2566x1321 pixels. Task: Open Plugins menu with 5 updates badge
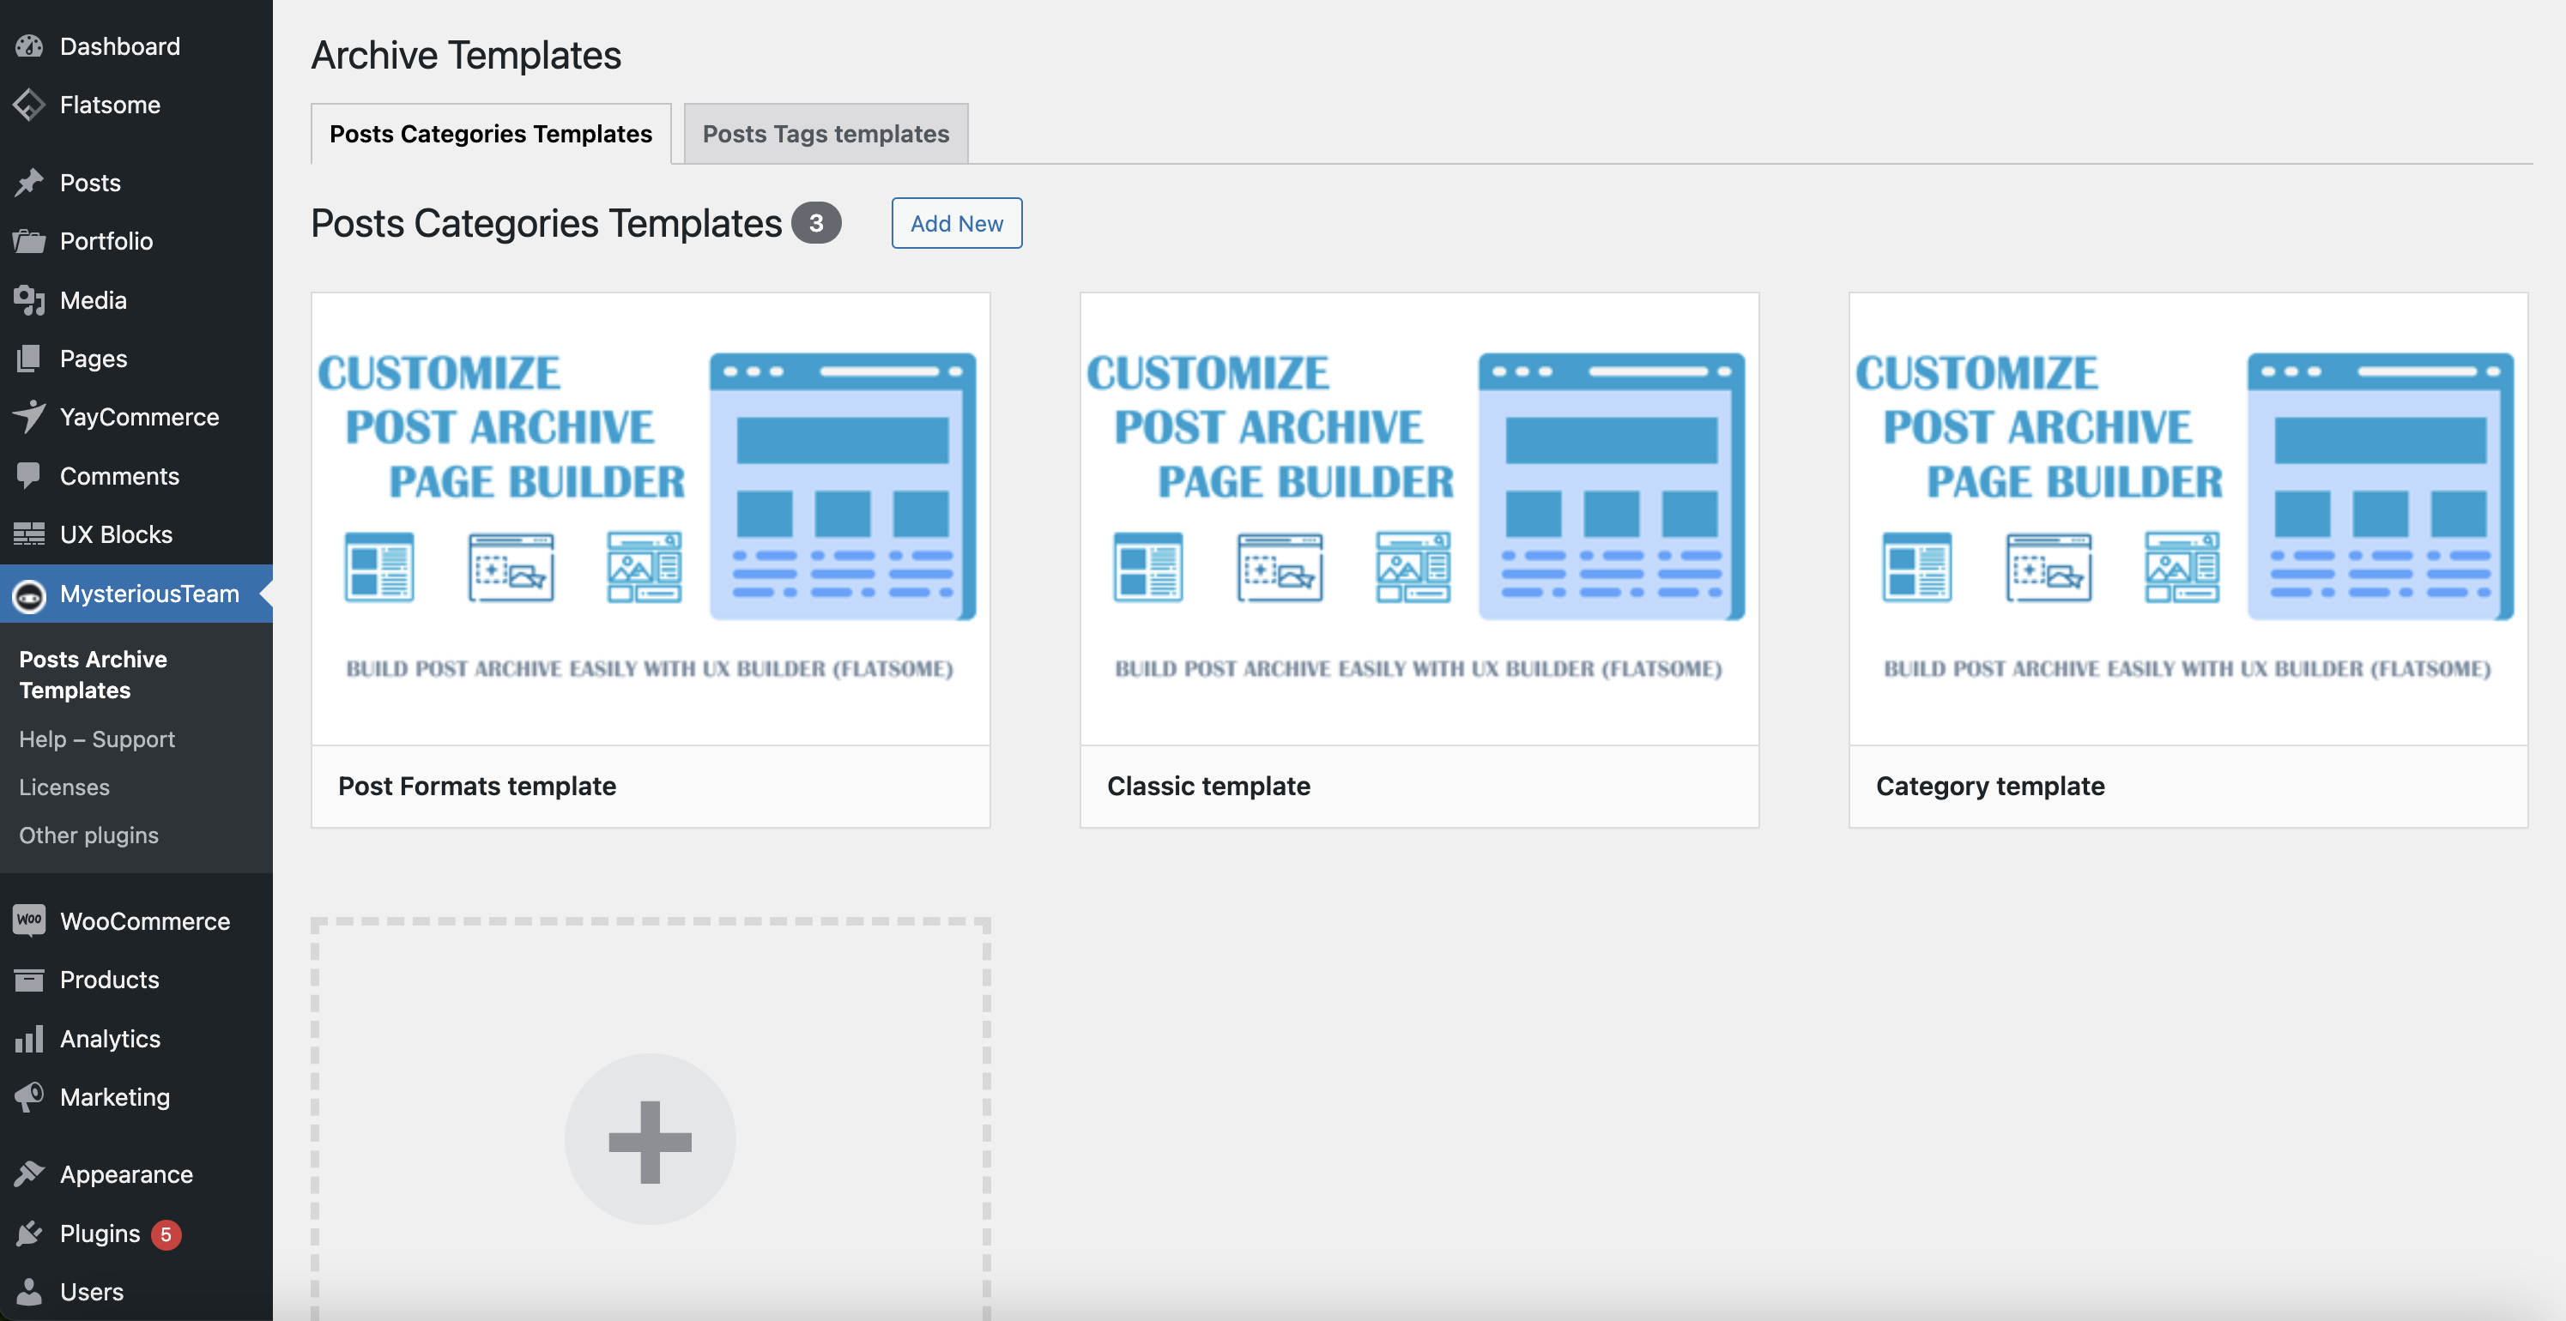tap(100, 1233)
